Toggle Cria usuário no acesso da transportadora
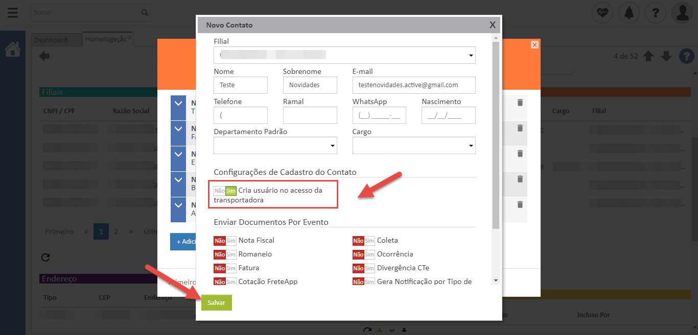Image resolution: width=698 pixels, height=335 pixels. click(x=225, y=191)
